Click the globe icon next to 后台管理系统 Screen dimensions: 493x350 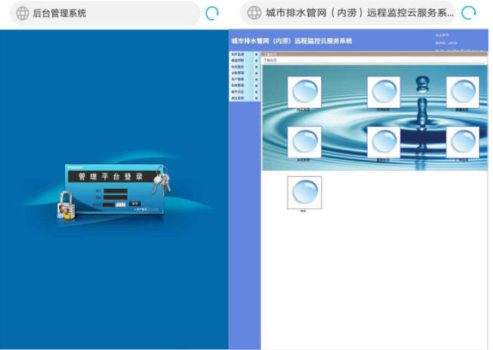click(22, 13)
